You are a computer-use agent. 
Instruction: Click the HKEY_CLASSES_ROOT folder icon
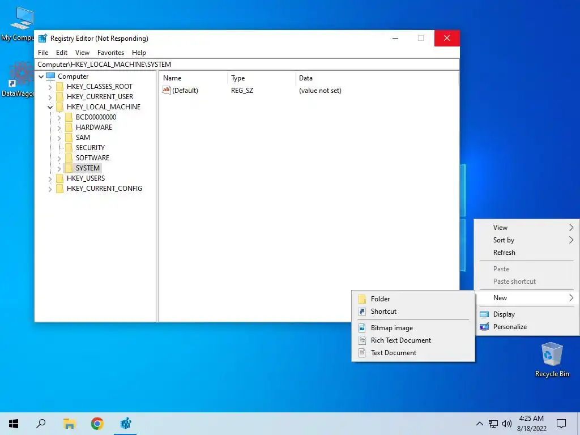pyautogui.click(x=59, y=87)
